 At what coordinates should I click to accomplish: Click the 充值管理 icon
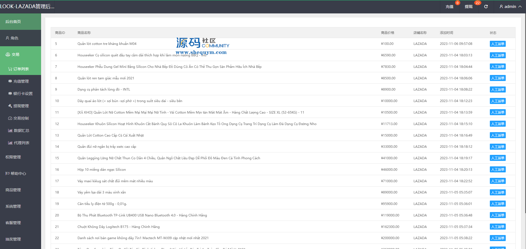point(10,81)
